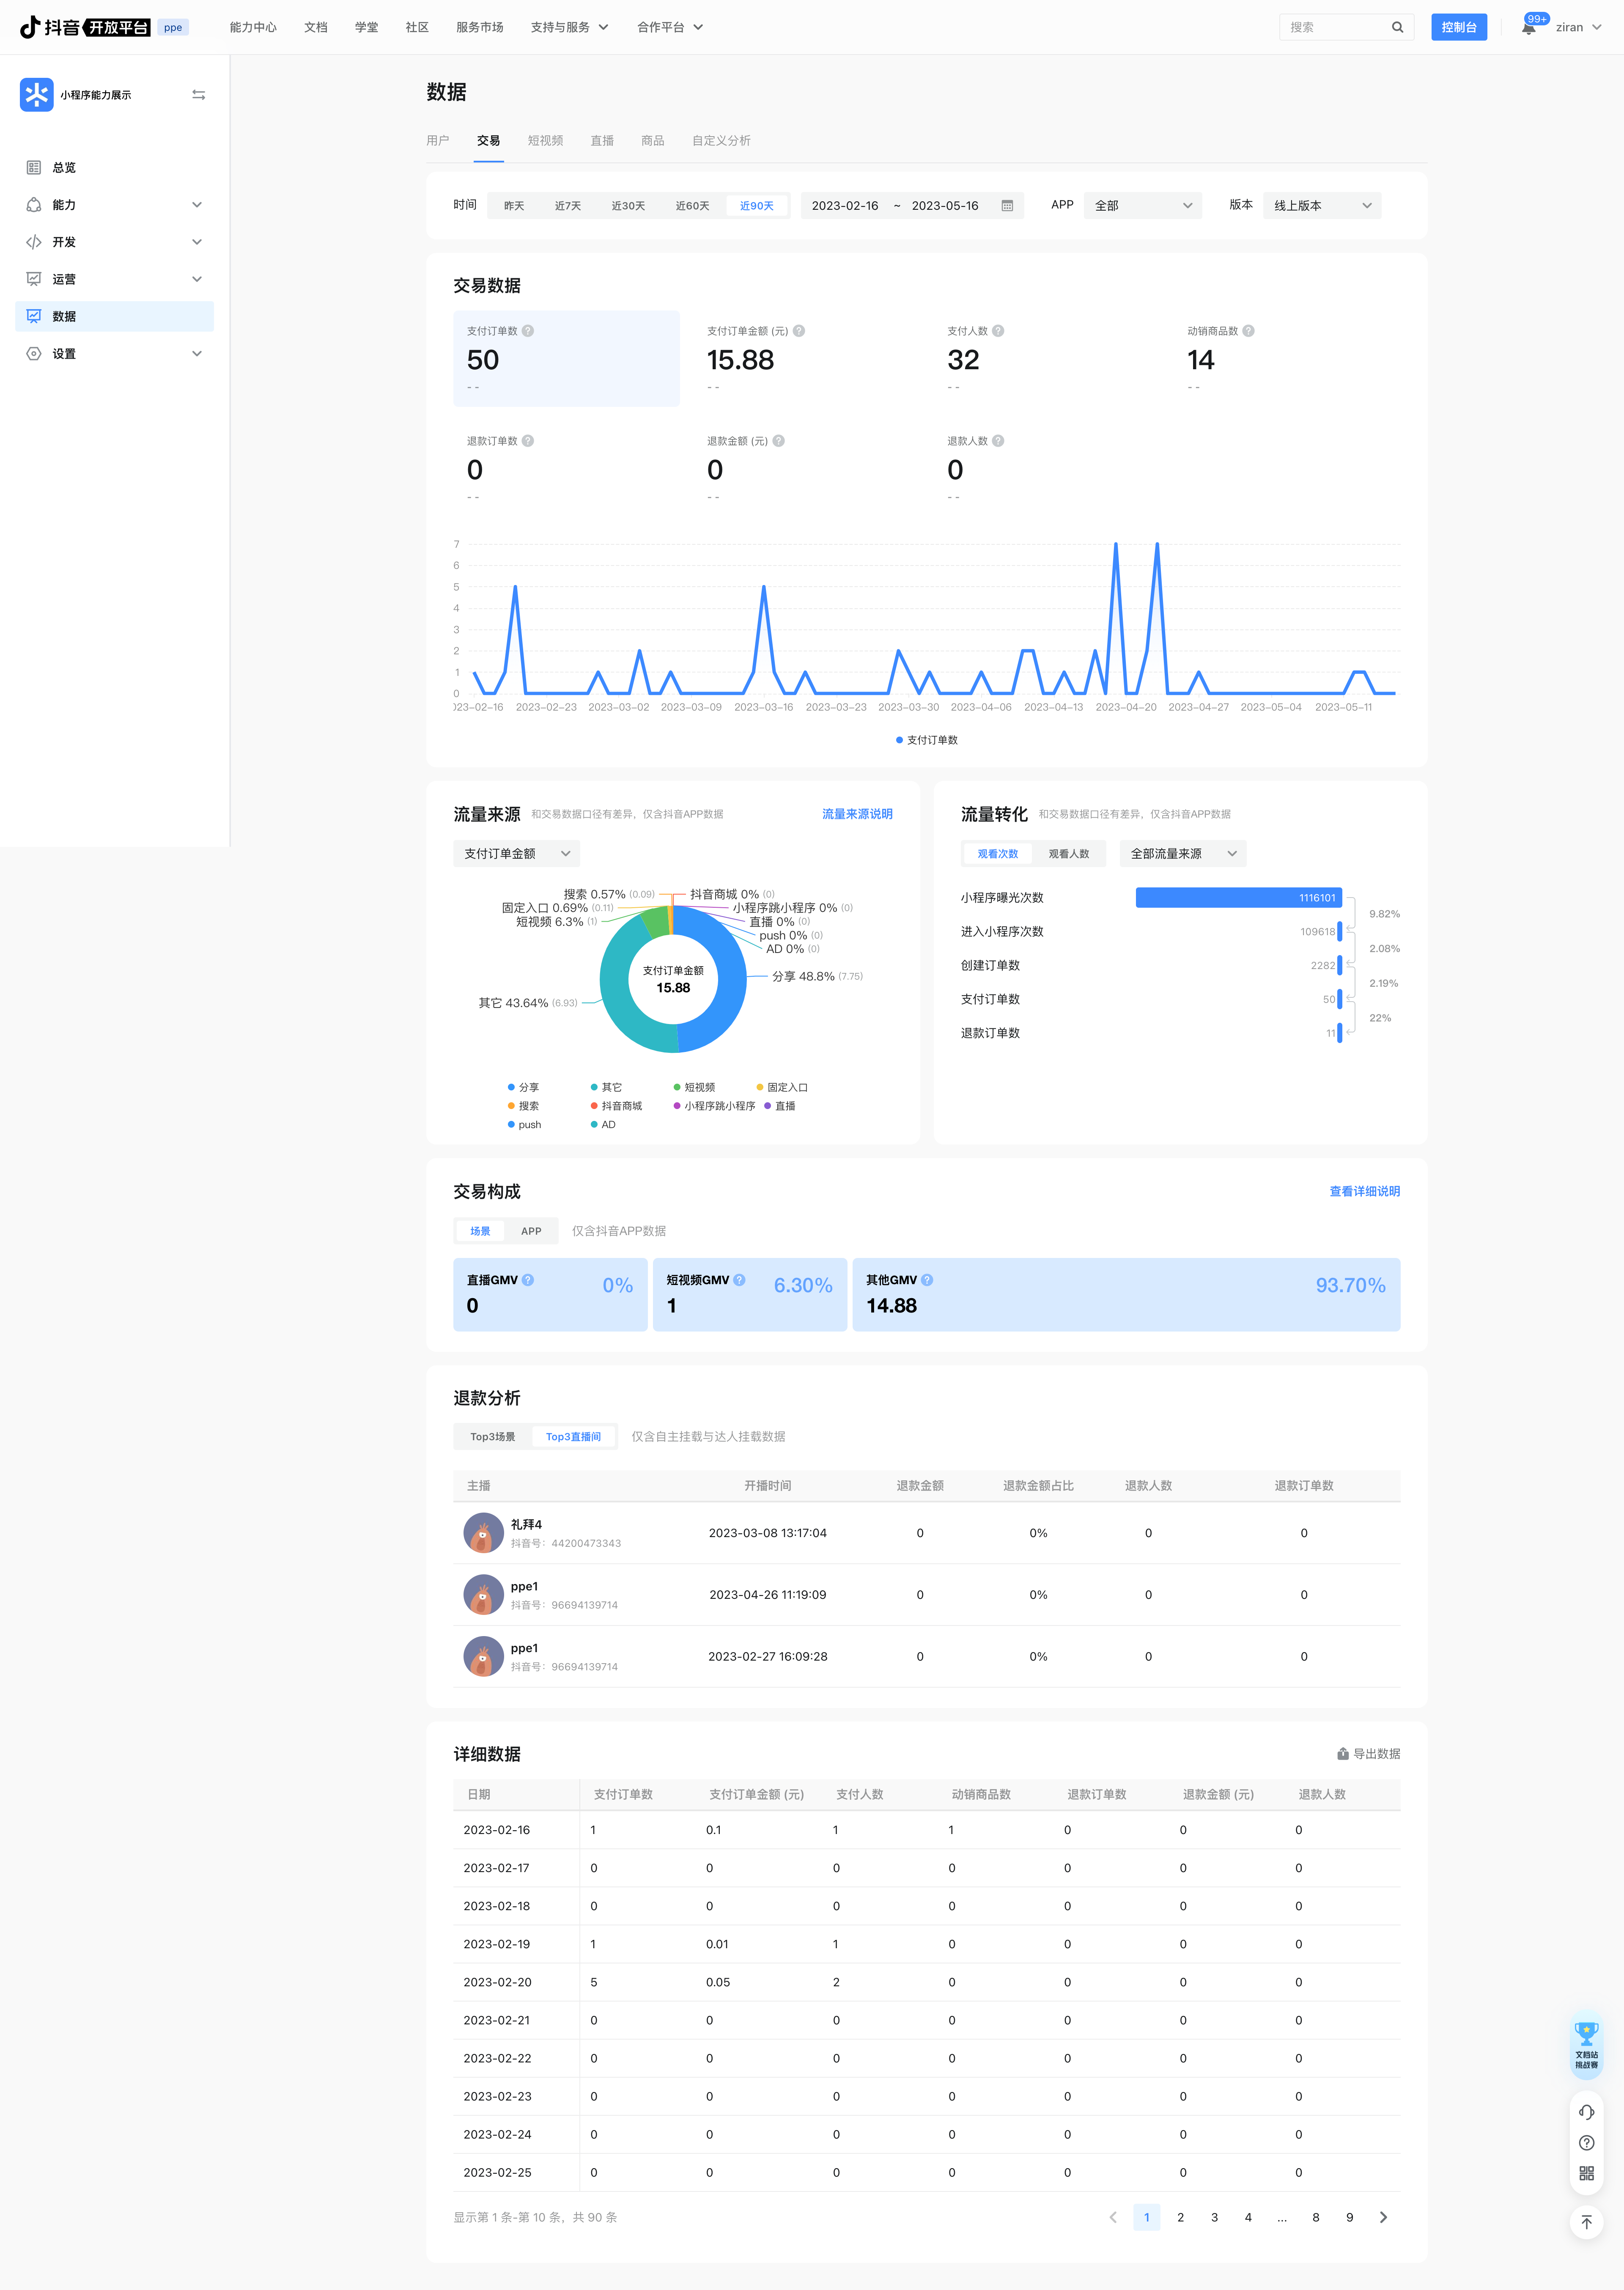Click the Douyin open platform logo
1624x2290 pixels.
[86, 27]
